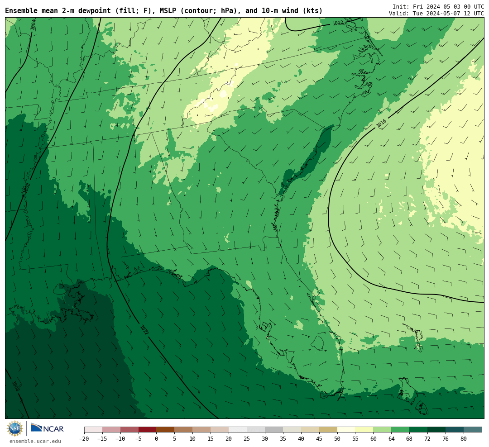Click the 76 colorbar tick label
This screenshot has width=489, height=447.
pyautogui.click(x=446, y=438)
